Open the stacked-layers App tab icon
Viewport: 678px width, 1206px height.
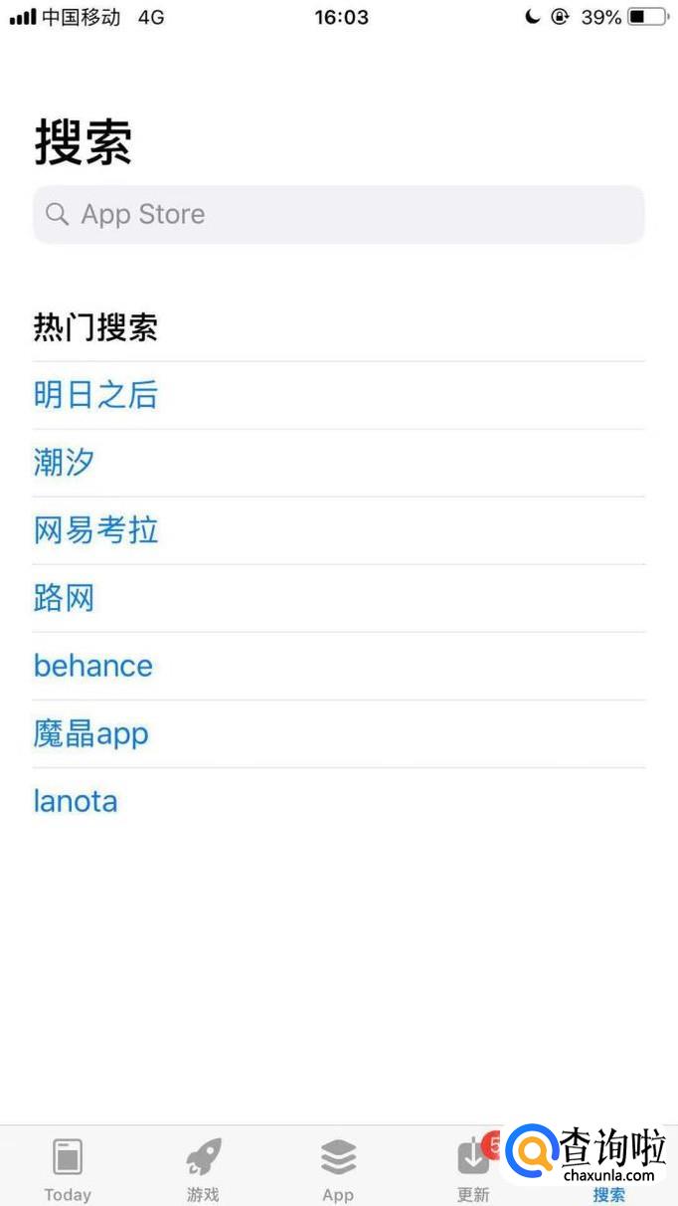[338, 1157]
